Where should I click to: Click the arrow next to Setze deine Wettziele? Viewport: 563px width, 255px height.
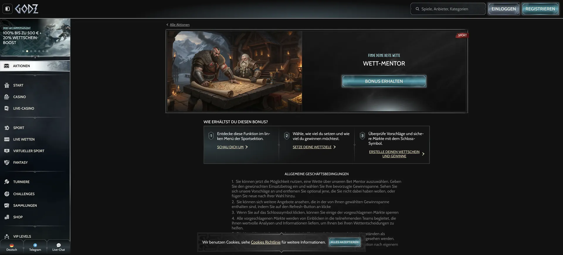335,147
